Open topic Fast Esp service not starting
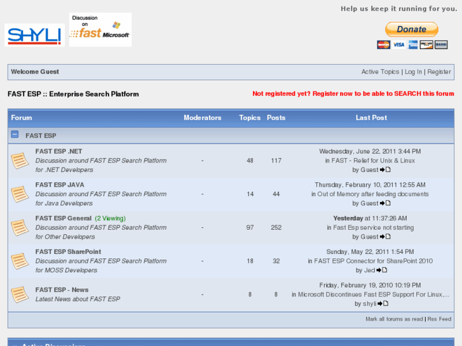Viewport: 462px width, 346px height. [x=373, y=228]
